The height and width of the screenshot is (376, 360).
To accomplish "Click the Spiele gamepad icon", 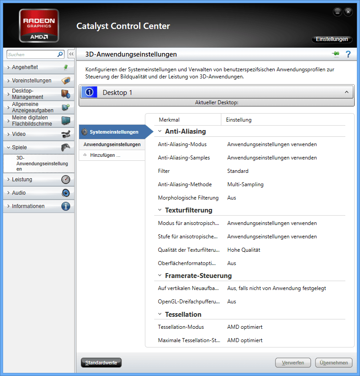I will 66,147.
